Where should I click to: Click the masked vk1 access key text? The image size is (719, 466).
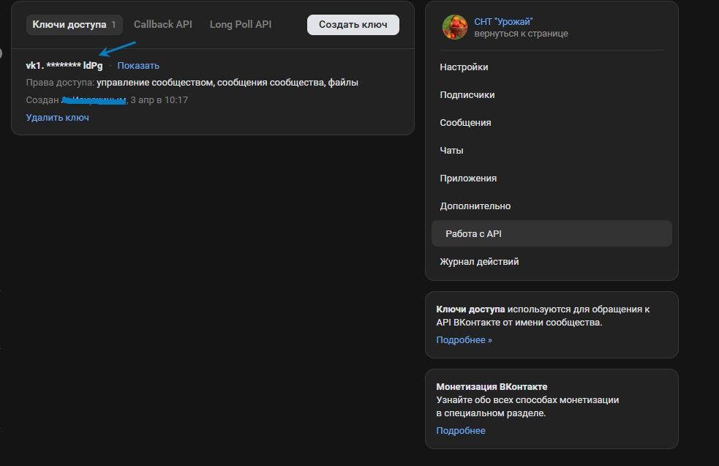pos(64,66)
